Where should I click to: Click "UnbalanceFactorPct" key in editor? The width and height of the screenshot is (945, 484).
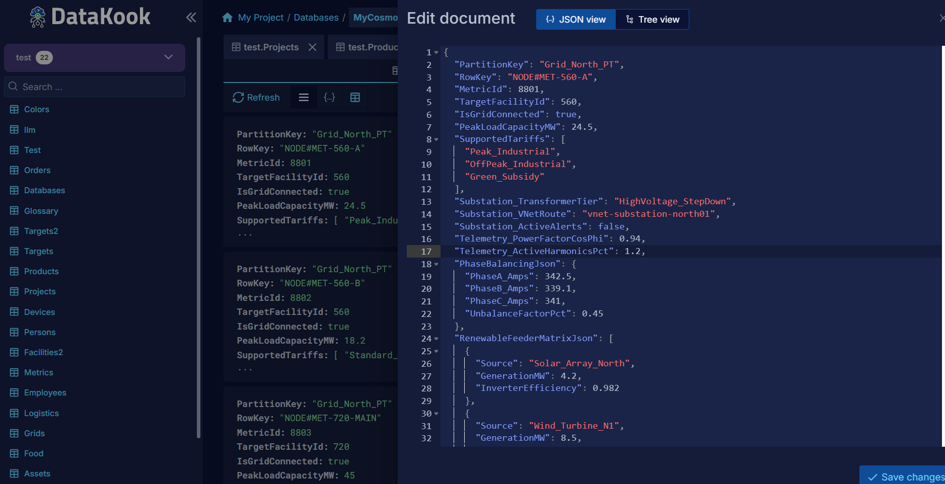click(x=518, y=313)
